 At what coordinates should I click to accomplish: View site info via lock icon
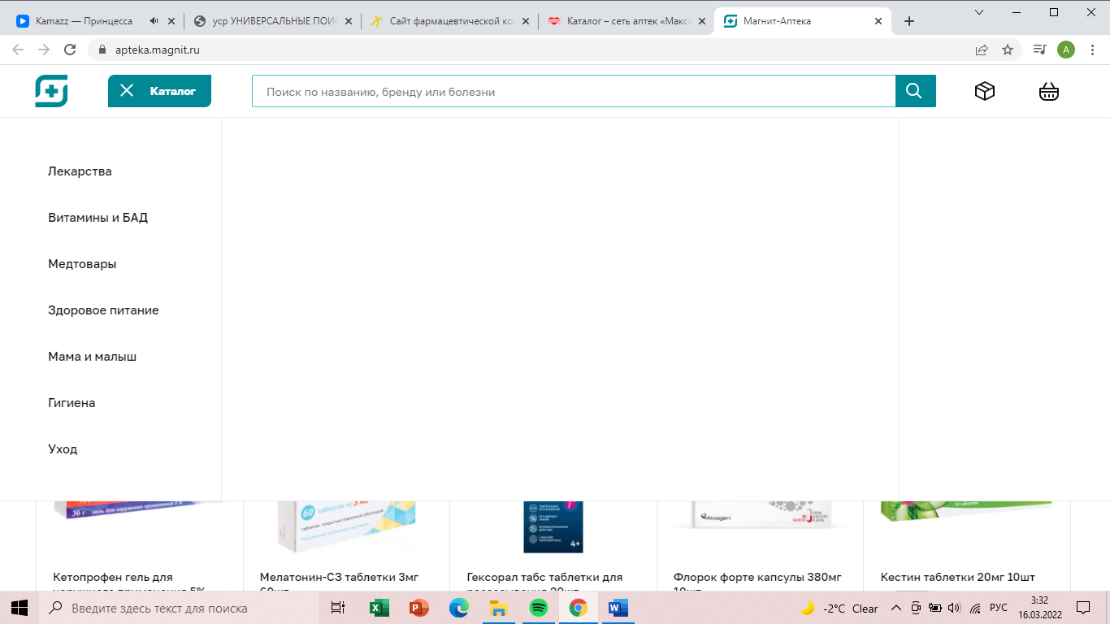pyautogui.click(x=102, y=50)
